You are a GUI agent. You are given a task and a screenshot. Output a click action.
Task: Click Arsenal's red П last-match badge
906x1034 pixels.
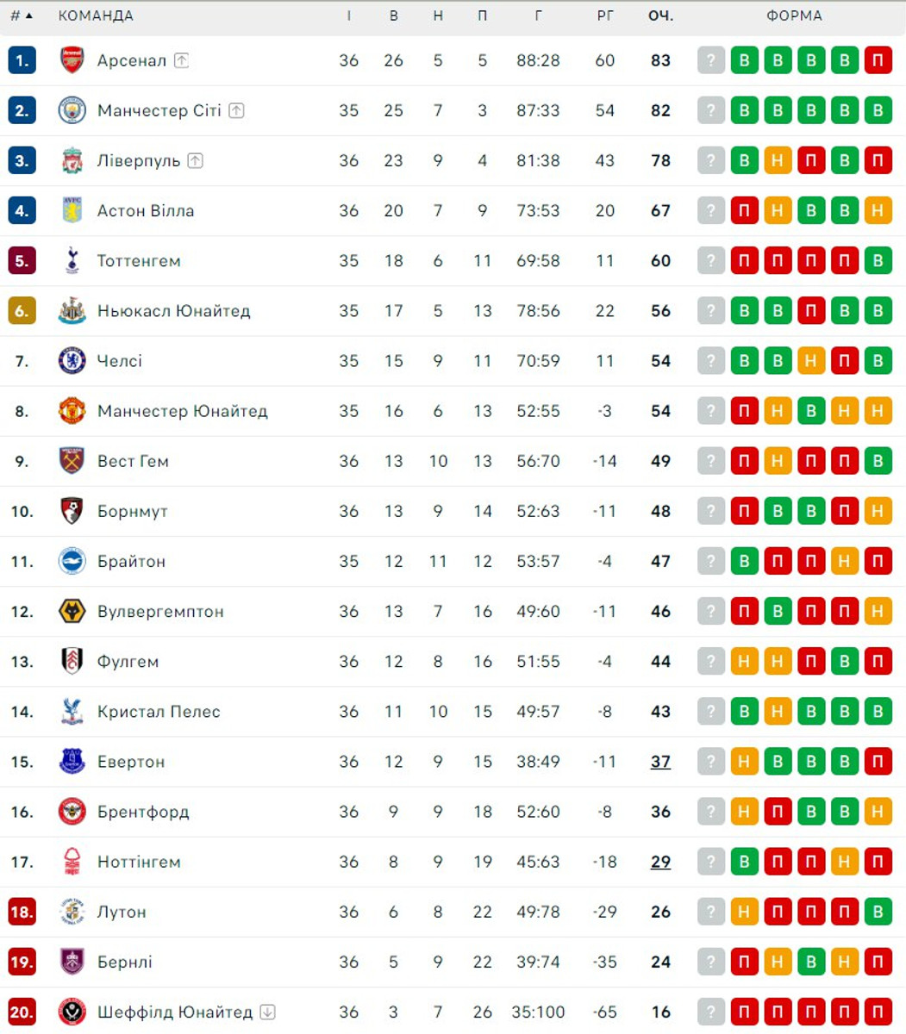point(878,60)
